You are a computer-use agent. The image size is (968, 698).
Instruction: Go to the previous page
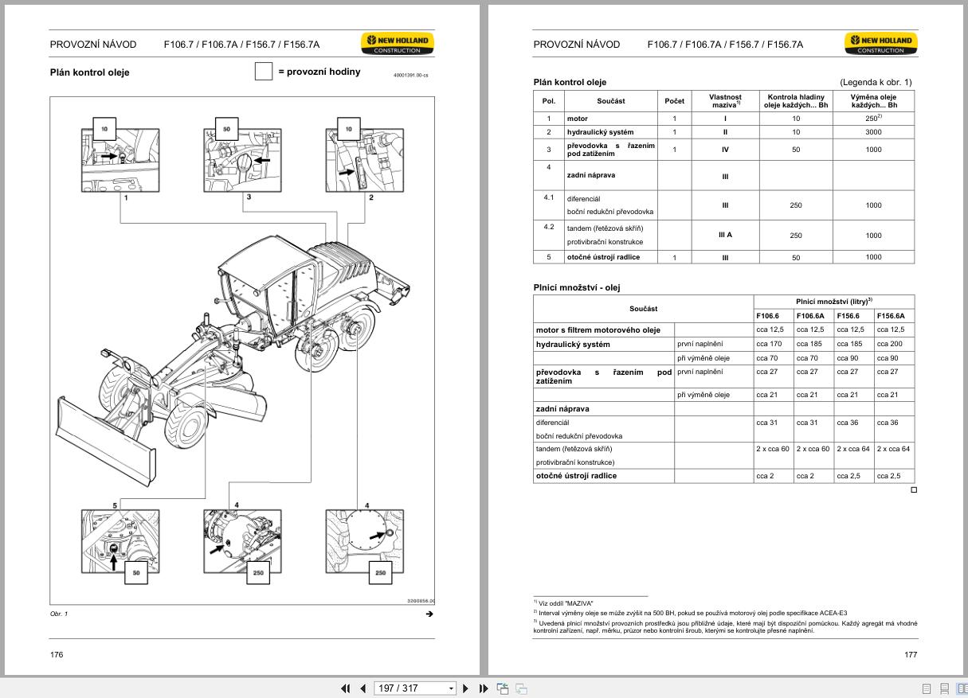(363, 688)
